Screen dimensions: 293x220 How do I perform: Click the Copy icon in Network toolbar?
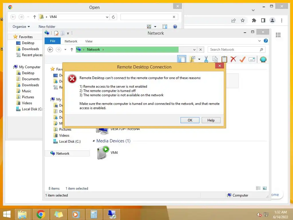click(215, 59)
